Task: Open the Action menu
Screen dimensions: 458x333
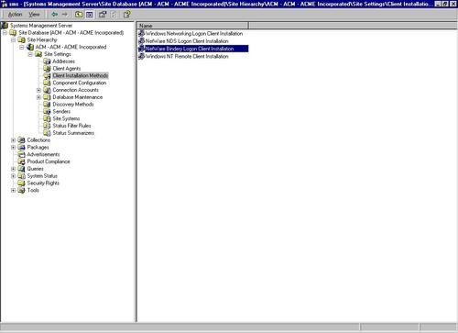Action: (15, 15)
